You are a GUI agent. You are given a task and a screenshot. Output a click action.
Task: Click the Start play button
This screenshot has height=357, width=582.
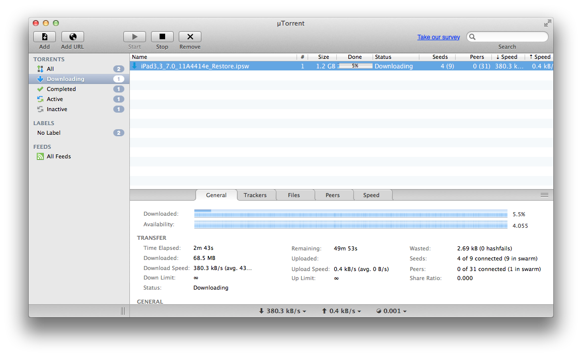(134, 37)
